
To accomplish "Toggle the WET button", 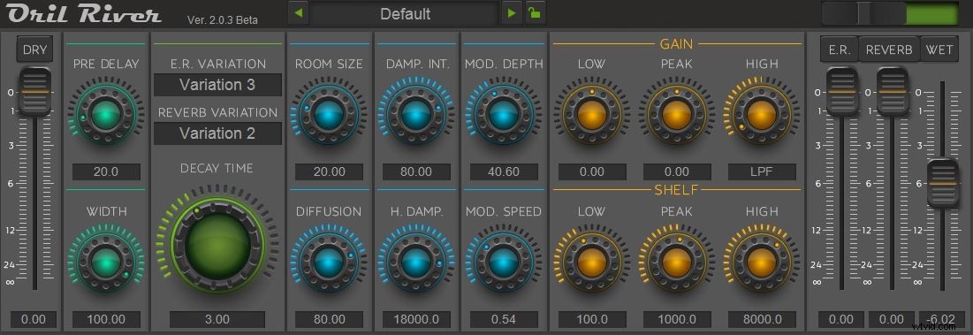I will (x=939, y=49).
